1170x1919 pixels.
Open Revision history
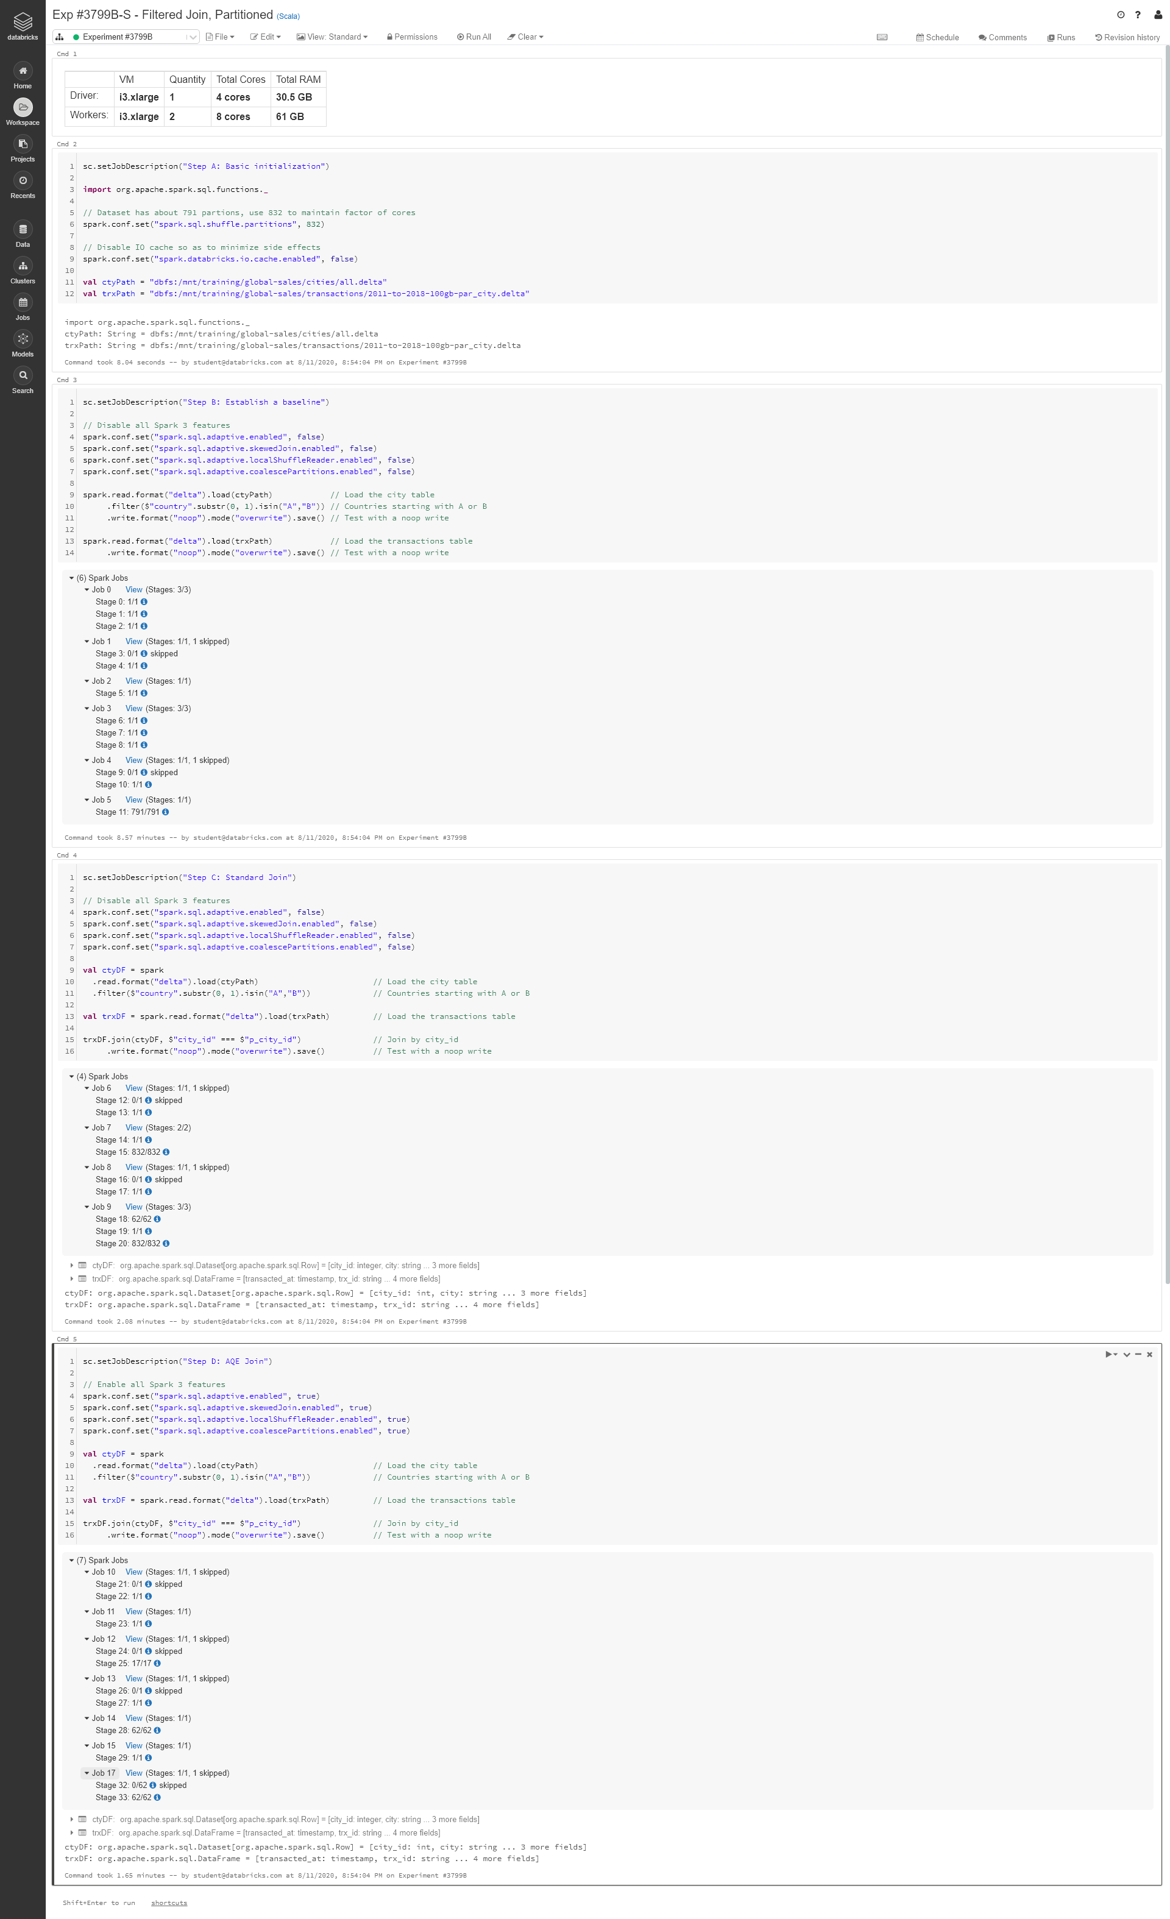(1127, 37)
